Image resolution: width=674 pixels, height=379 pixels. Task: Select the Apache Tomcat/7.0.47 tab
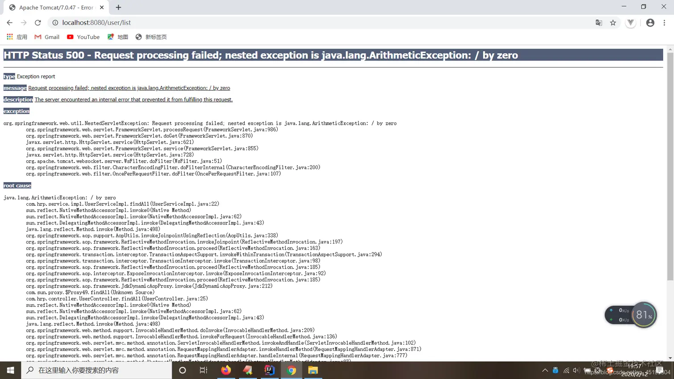[x=56, y=8]
